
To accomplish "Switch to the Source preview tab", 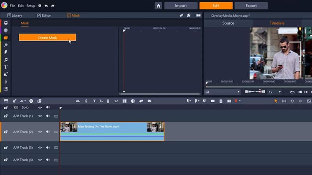I will pyautogui.click(x=228, y=23).
